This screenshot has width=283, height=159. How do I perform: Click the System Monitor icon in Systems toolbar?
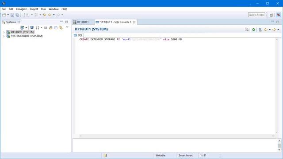point(37,27)
